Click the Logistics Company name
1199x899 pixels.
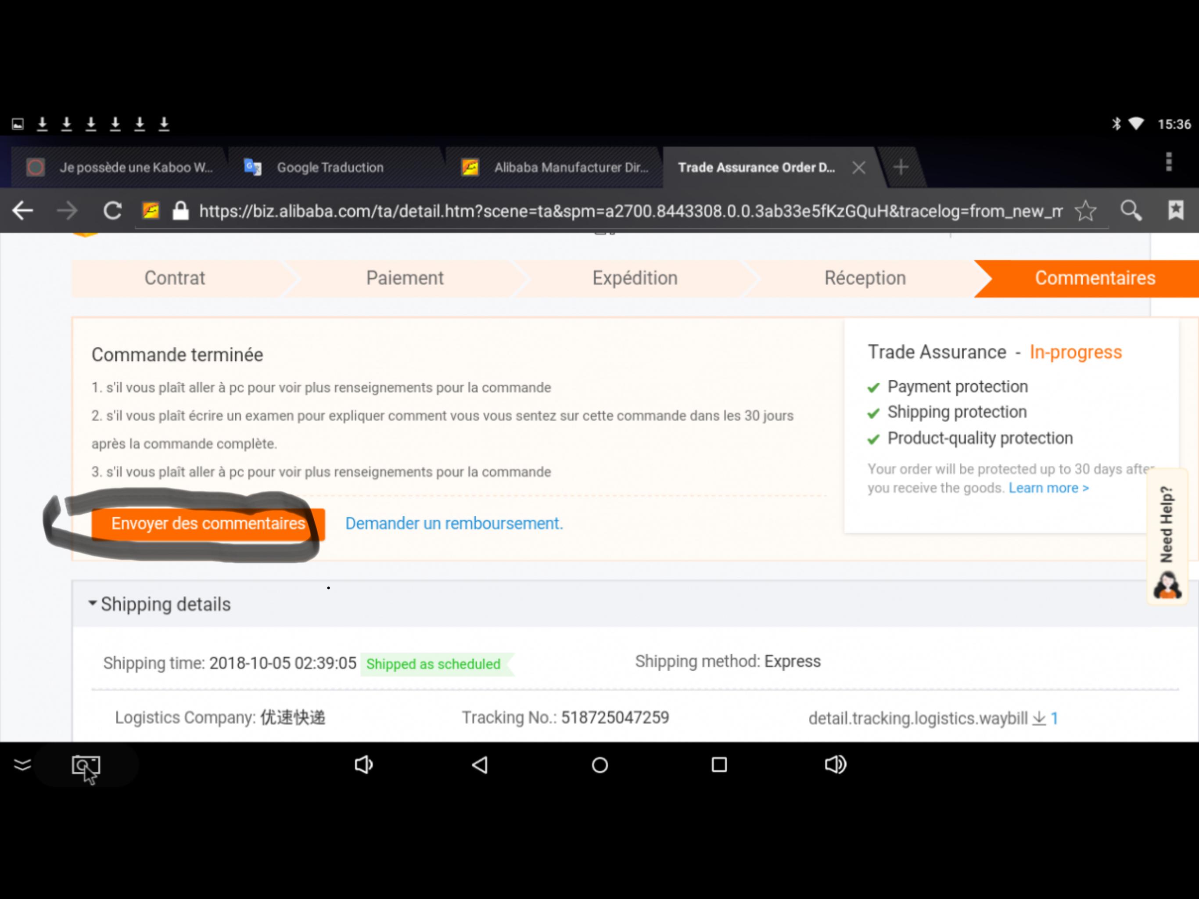pos(293,718)
